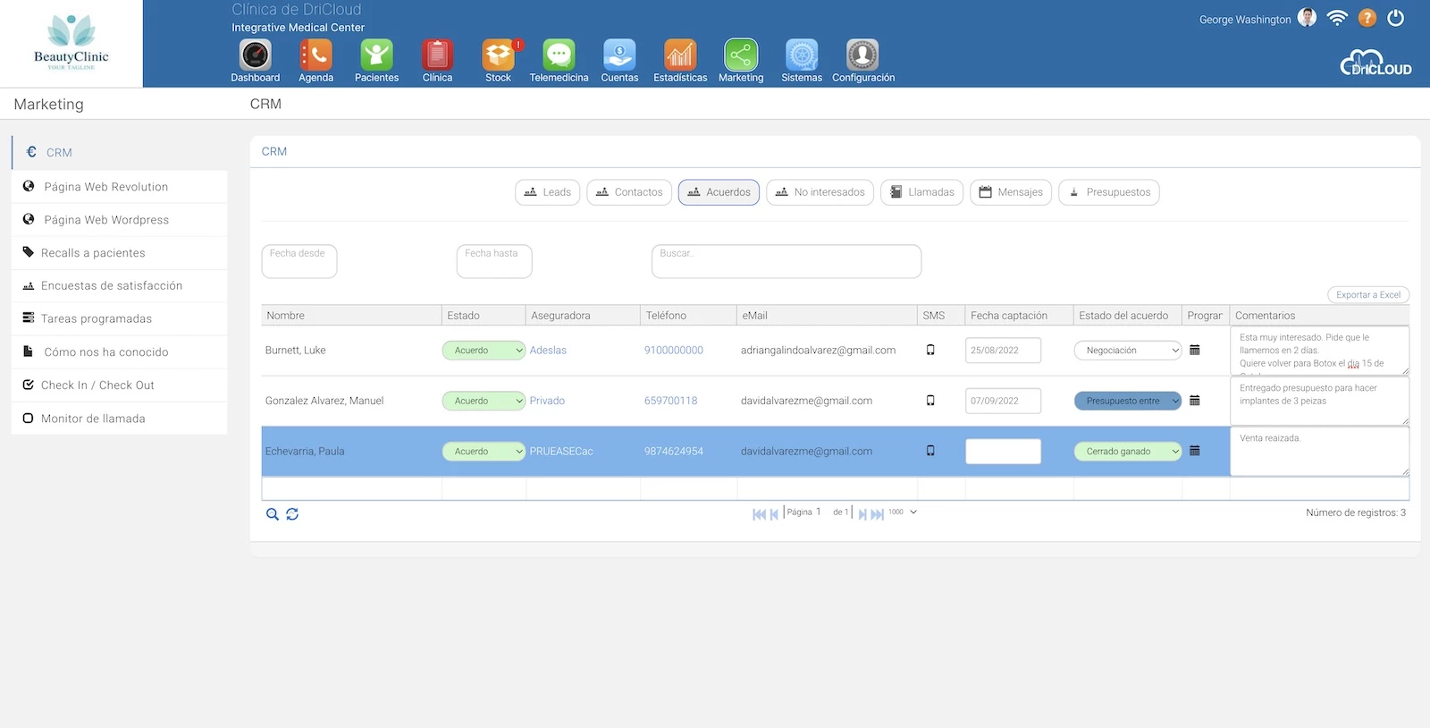Open Encuestas de satisfacción in sidebar
Viewport: 1430px width, 728px height.
point(120,286)
